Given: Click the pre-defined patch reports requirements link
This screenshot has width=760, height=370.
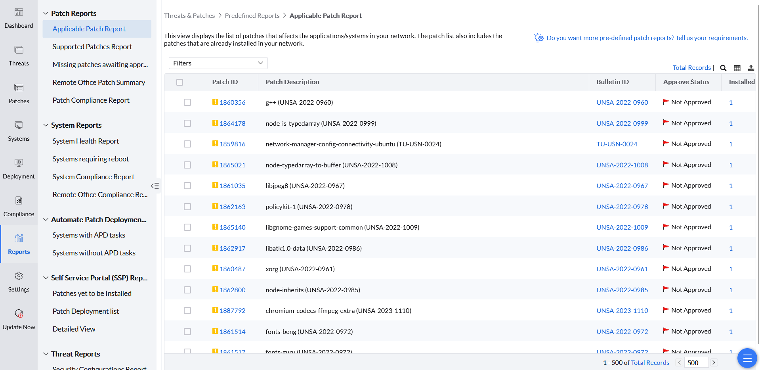Looking at the screenshot, I should coord(647,38).
